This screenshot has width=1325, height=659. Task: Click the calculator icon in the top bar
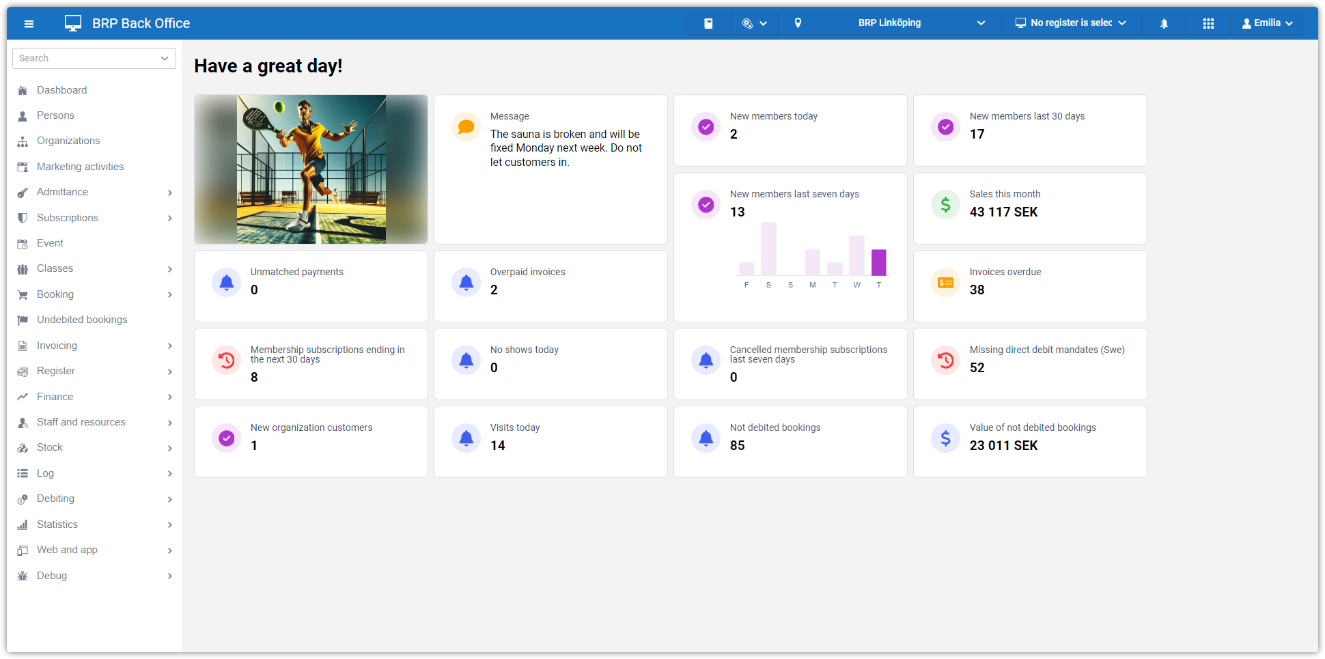coord(708,23)
